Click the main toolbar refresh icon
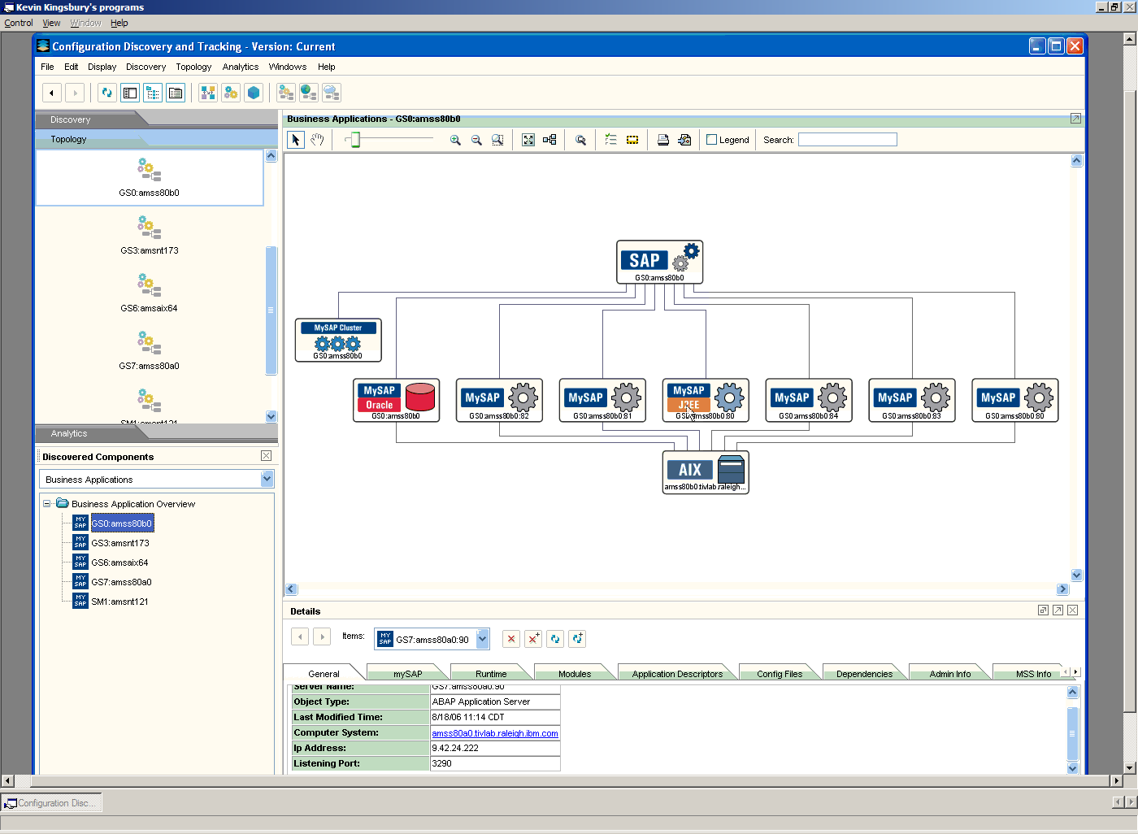The width and height of the screenshot is (1138, 834). click(107, 93)
